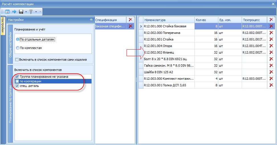Screen dimensions: 277x145
Task: Delete the Шайба 8 DIN 125 A2 row
Action: tap(271, 72)
